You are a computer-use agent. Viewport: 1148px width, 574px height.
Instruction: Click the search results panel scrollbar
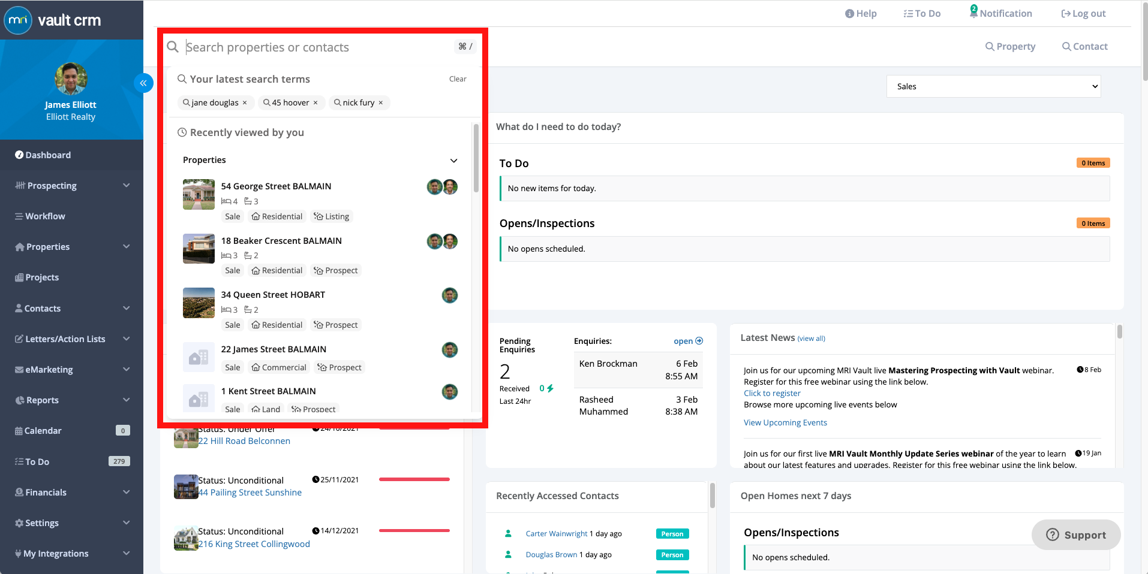476,159
